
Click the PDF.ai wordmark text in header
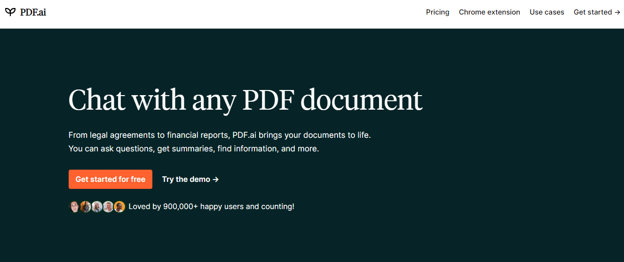point(33,12)
